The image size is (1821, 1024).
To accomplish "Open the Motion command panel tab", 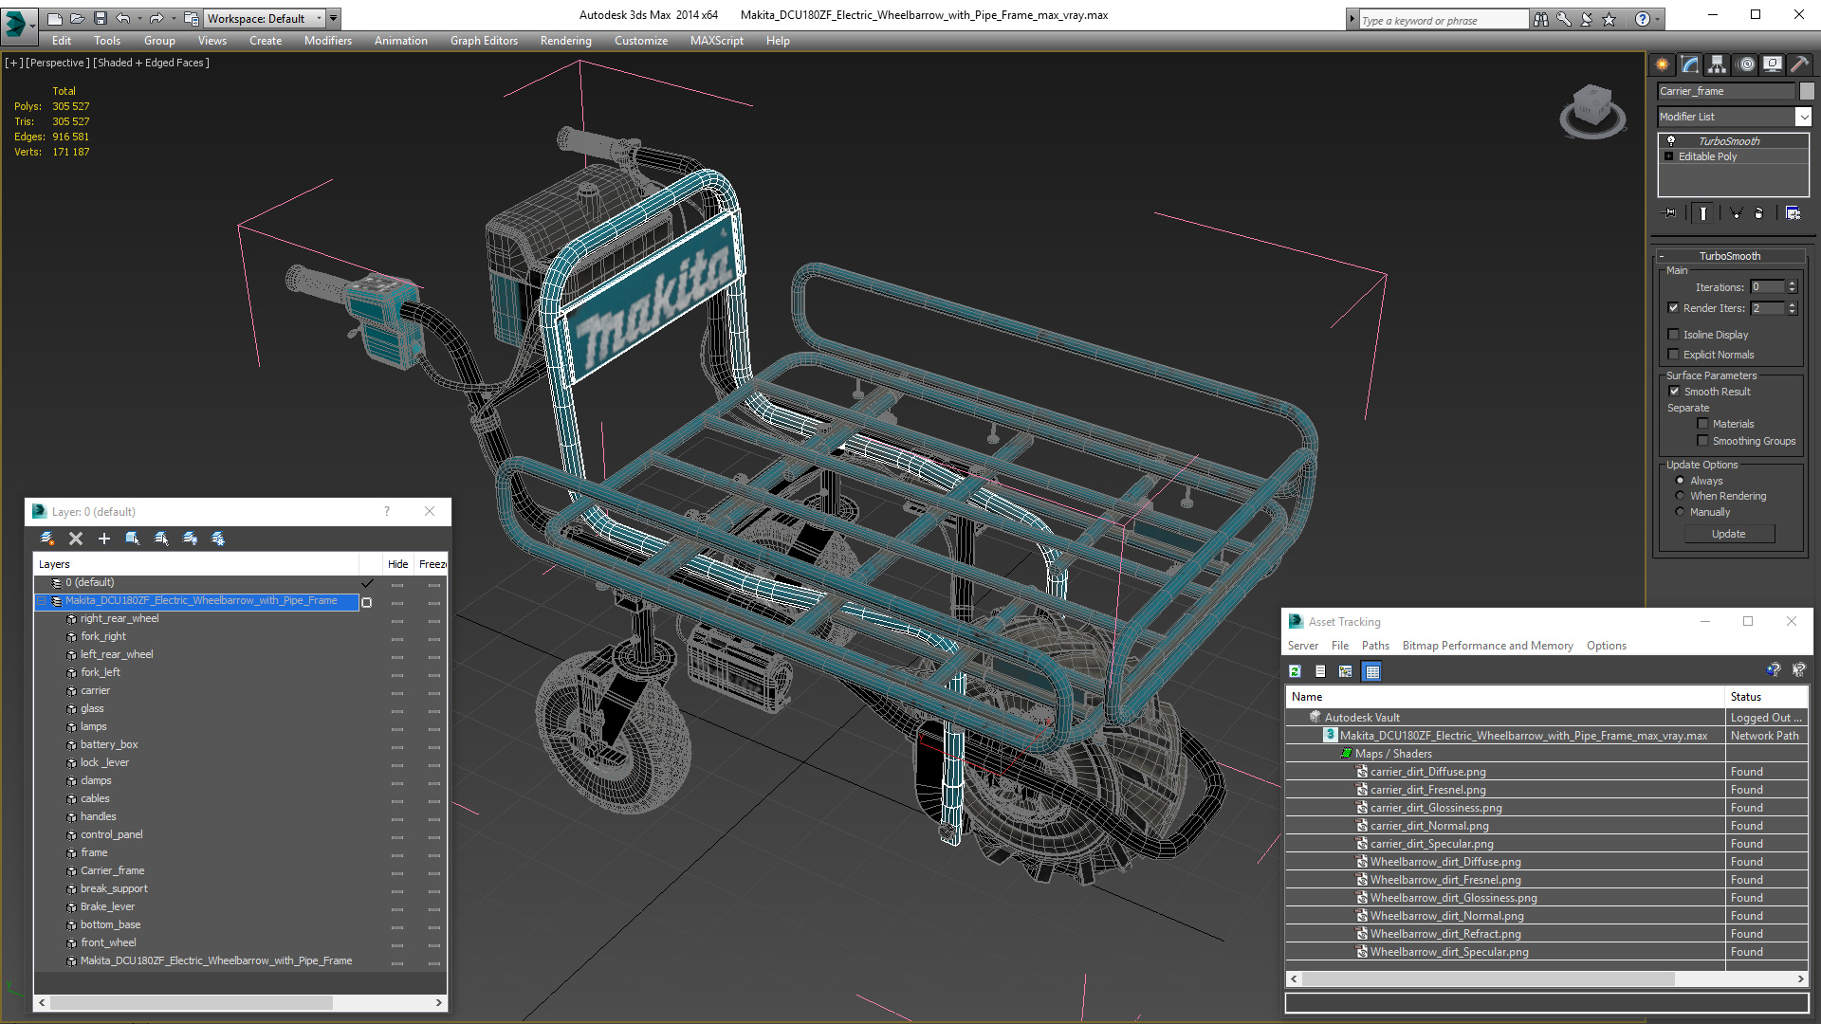I will click(1747, 64).
